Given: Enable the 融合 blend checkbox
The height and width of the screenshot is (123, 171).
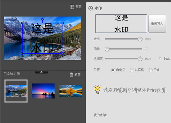Looking at the screenshot, I should pos(160,58).
